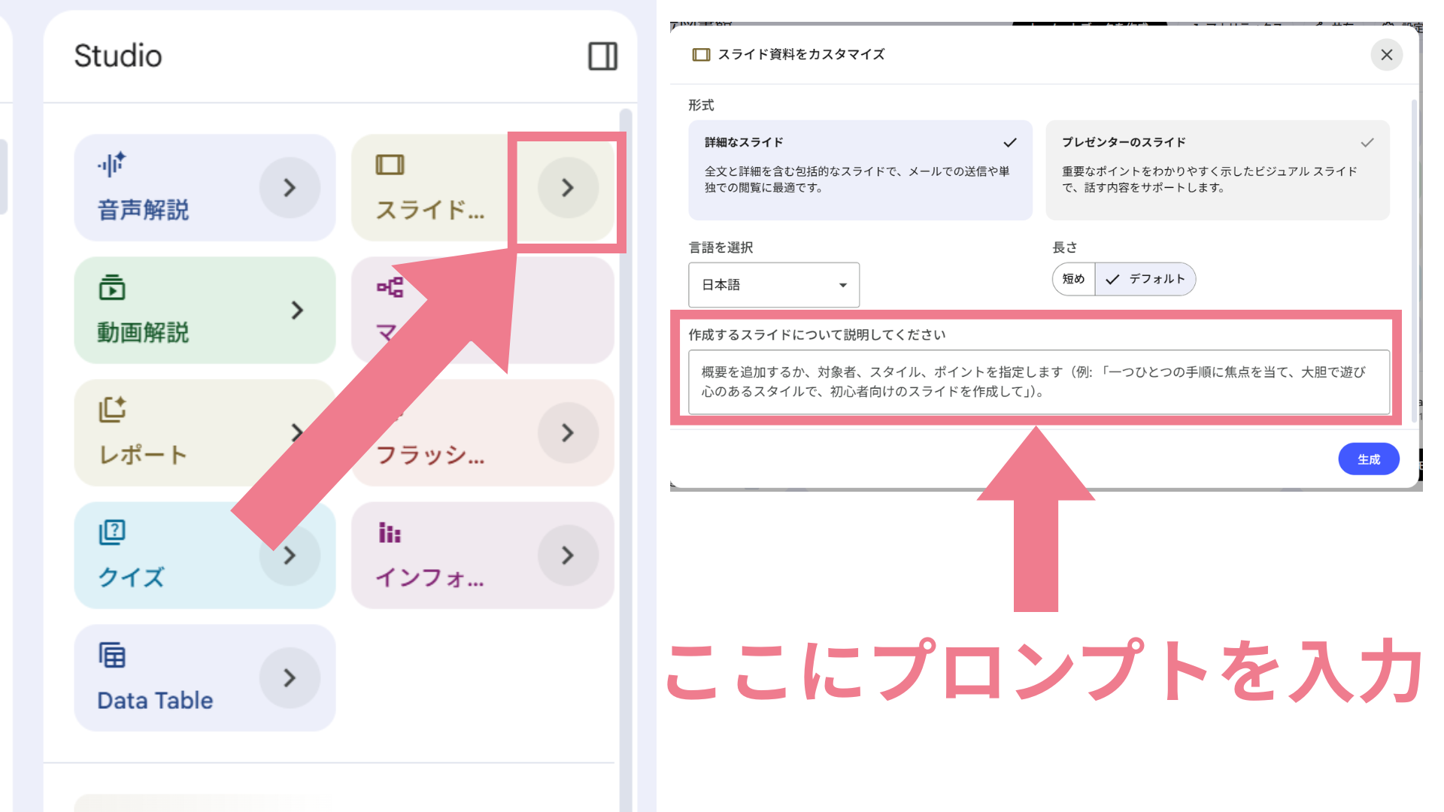
Task: Click the report document icon
Action: pos(112,409)
